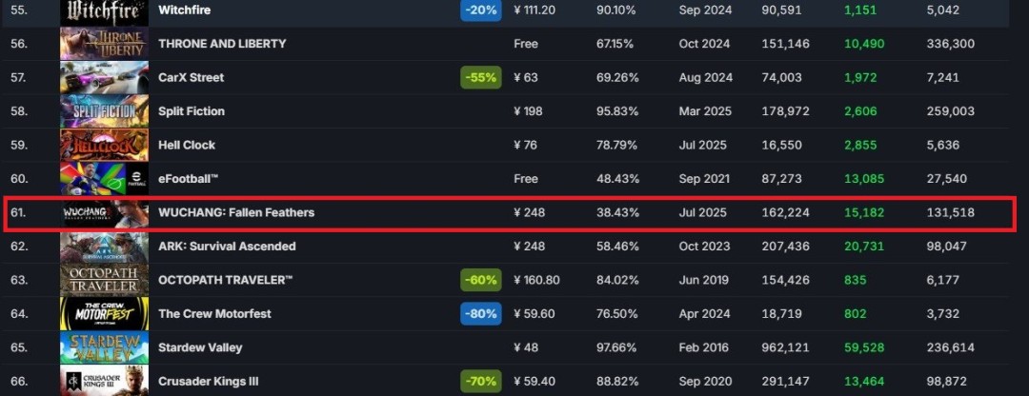Select the Split Fiction cover image
Image resolution: width=1029 pixels, height=396 pixels.
click(104, 111)
